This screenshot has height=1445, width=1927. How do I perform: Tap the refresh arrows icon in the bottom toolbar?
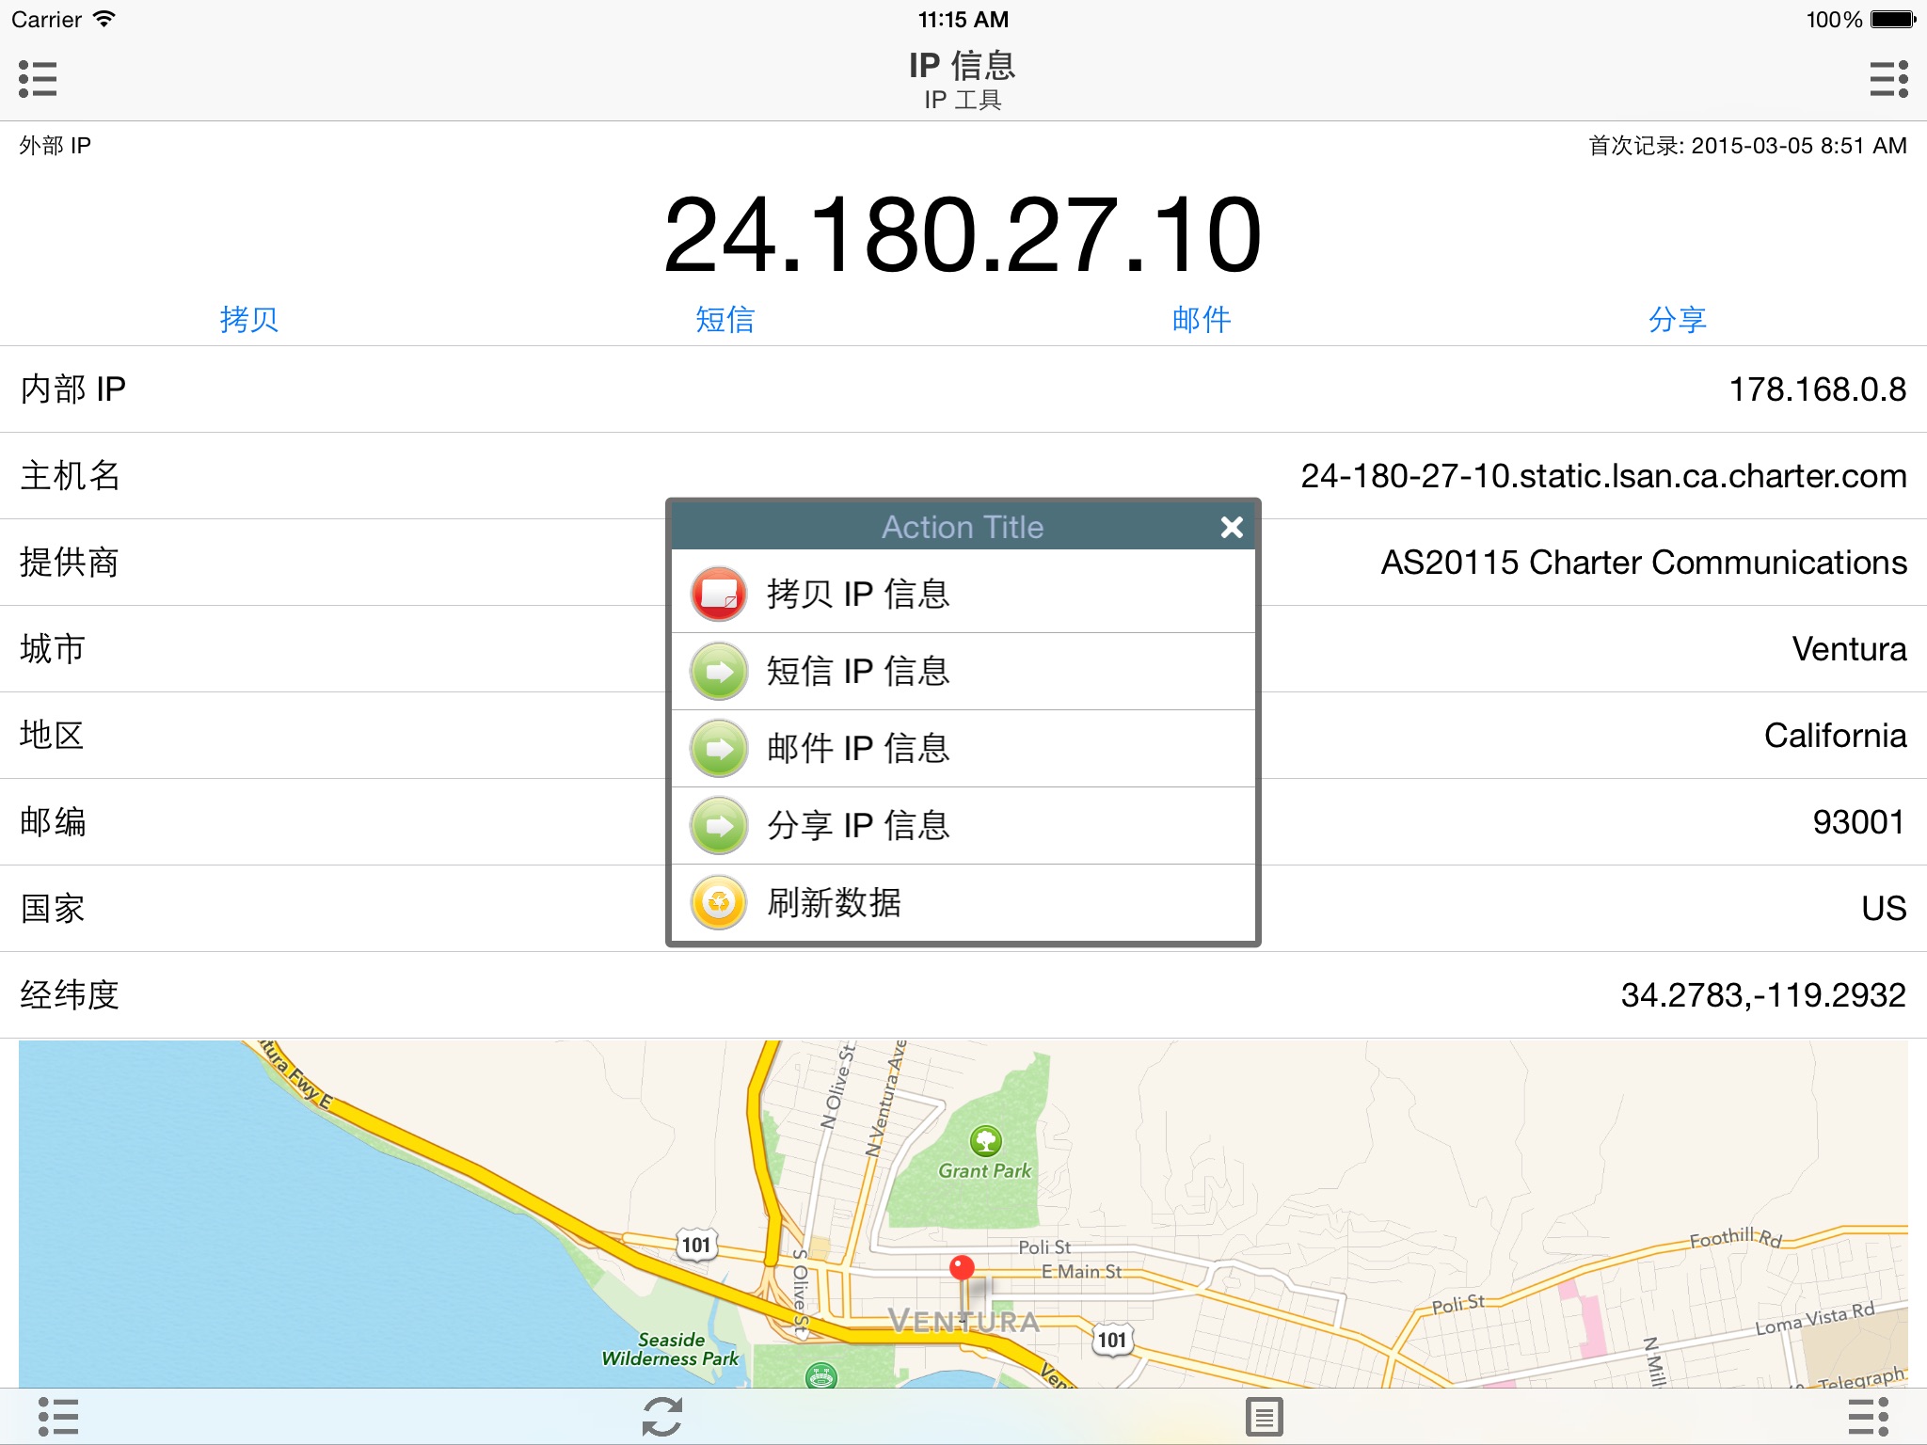click(661, 1417)
